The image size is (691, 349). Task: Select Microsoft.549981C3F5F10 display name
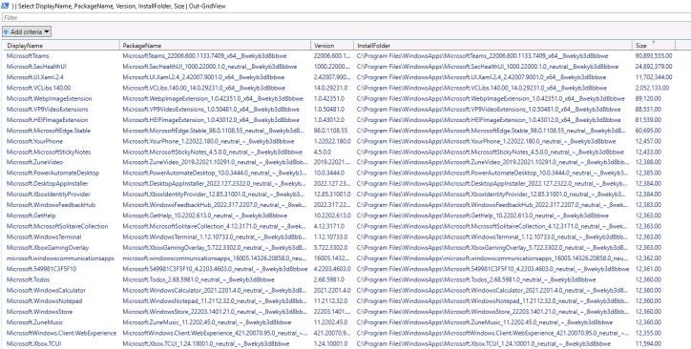pyautogui.click(x=41, y=269)
